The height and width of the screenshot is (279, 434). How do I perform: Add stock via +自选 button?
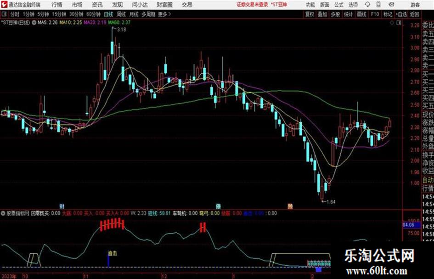pos(401,14)
